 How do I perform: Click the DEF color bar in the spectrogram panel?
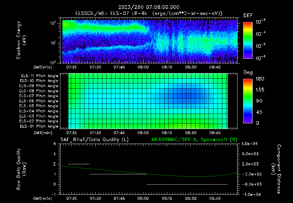pos(248,40)
